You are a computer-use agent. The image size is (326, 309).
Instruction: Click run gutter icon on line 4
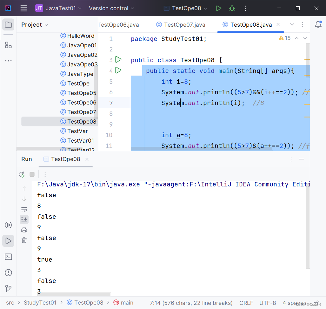click(118, 70)
